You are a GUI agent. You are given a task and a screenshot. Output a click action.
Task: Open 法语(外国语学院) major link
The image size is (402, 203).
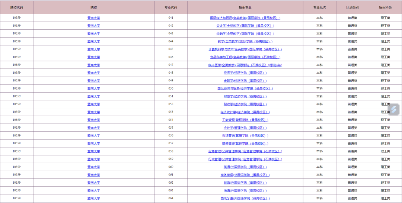[245, 190]
